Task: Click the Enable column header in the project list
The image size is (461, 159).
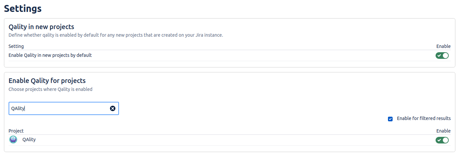Action: point(443,131)
